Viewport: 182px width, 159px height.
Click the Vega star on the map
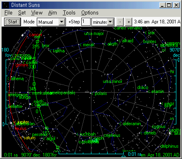[x=160, y=103]
